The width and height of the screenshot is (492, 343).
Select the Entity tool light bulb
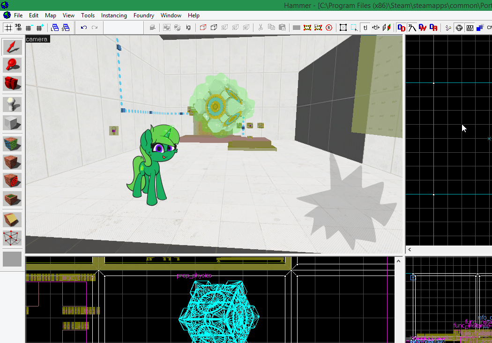(x=12, y=104)
